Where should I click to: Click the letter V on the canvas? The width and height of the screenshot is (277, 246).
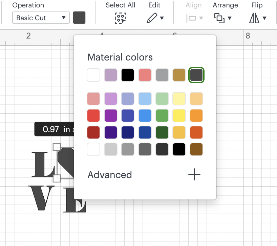tap(43, 198)
